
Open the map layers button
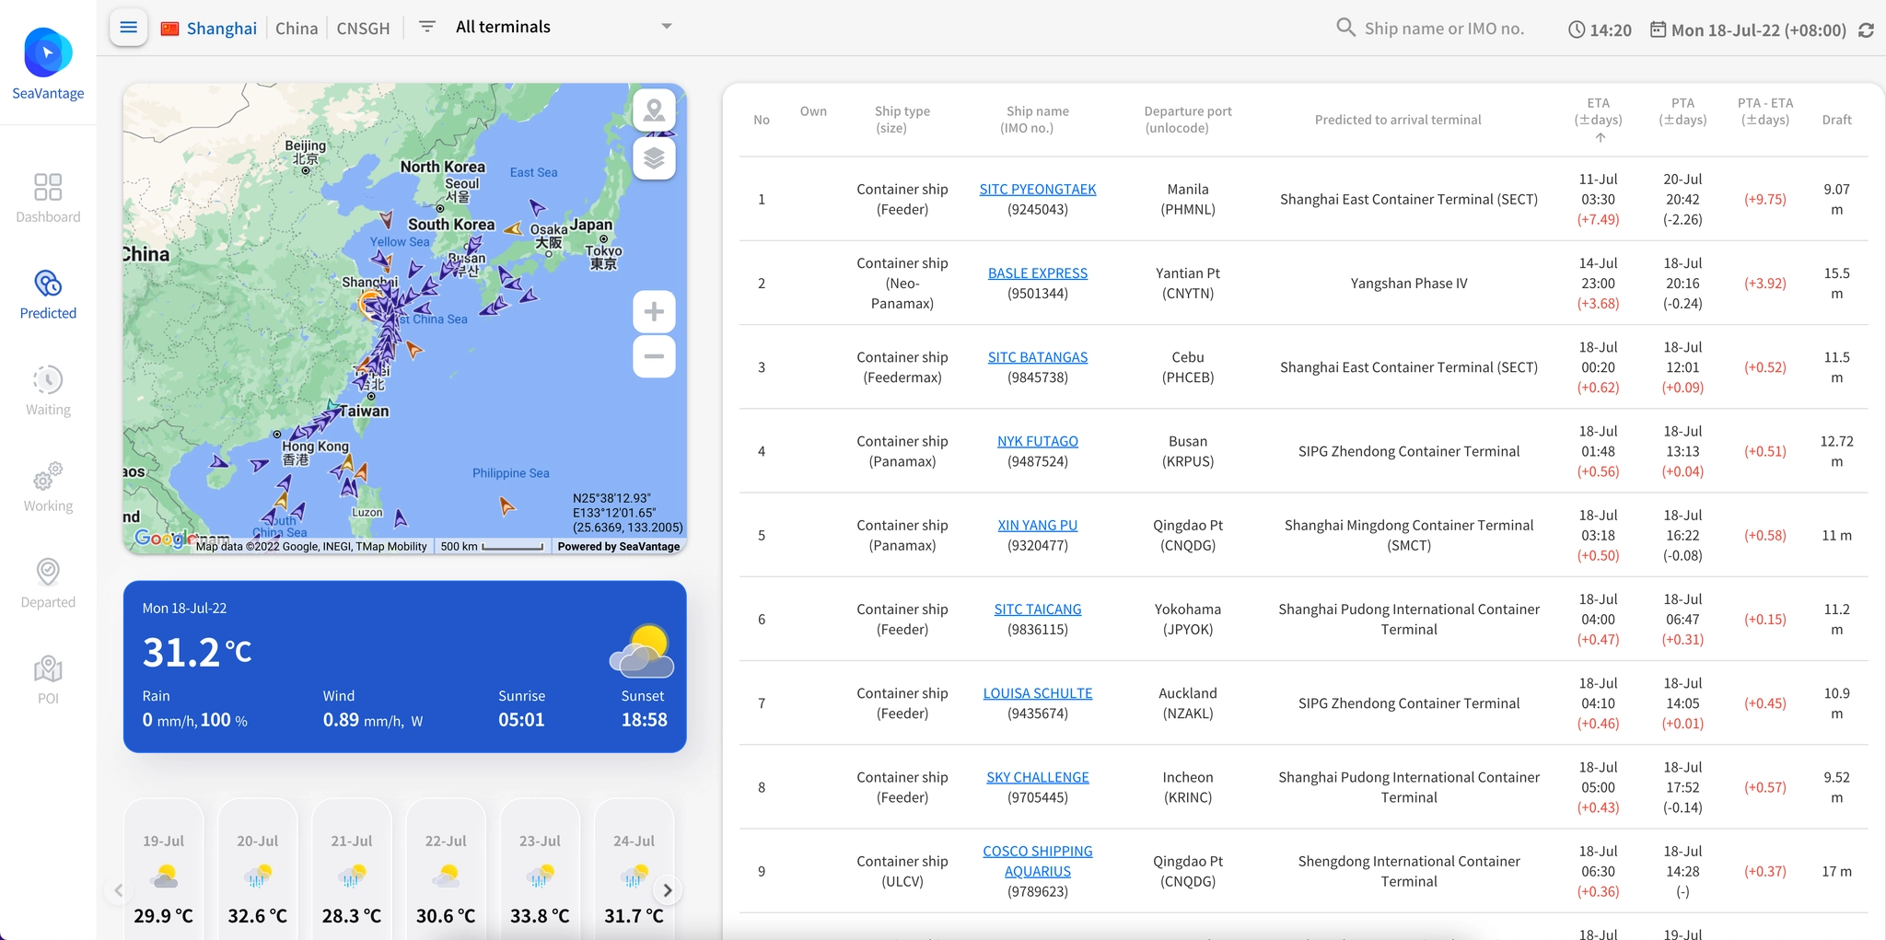(x=654, y=158)
